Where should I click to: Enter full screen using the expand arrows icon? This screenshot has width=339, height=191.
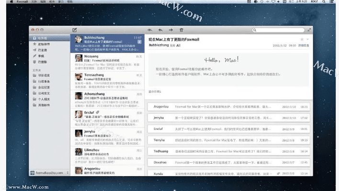click(x=309, y=30)
